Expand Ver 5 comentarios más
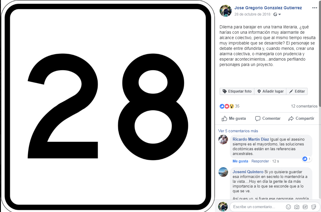Screen dimensions: 321x212 (238, 131)
